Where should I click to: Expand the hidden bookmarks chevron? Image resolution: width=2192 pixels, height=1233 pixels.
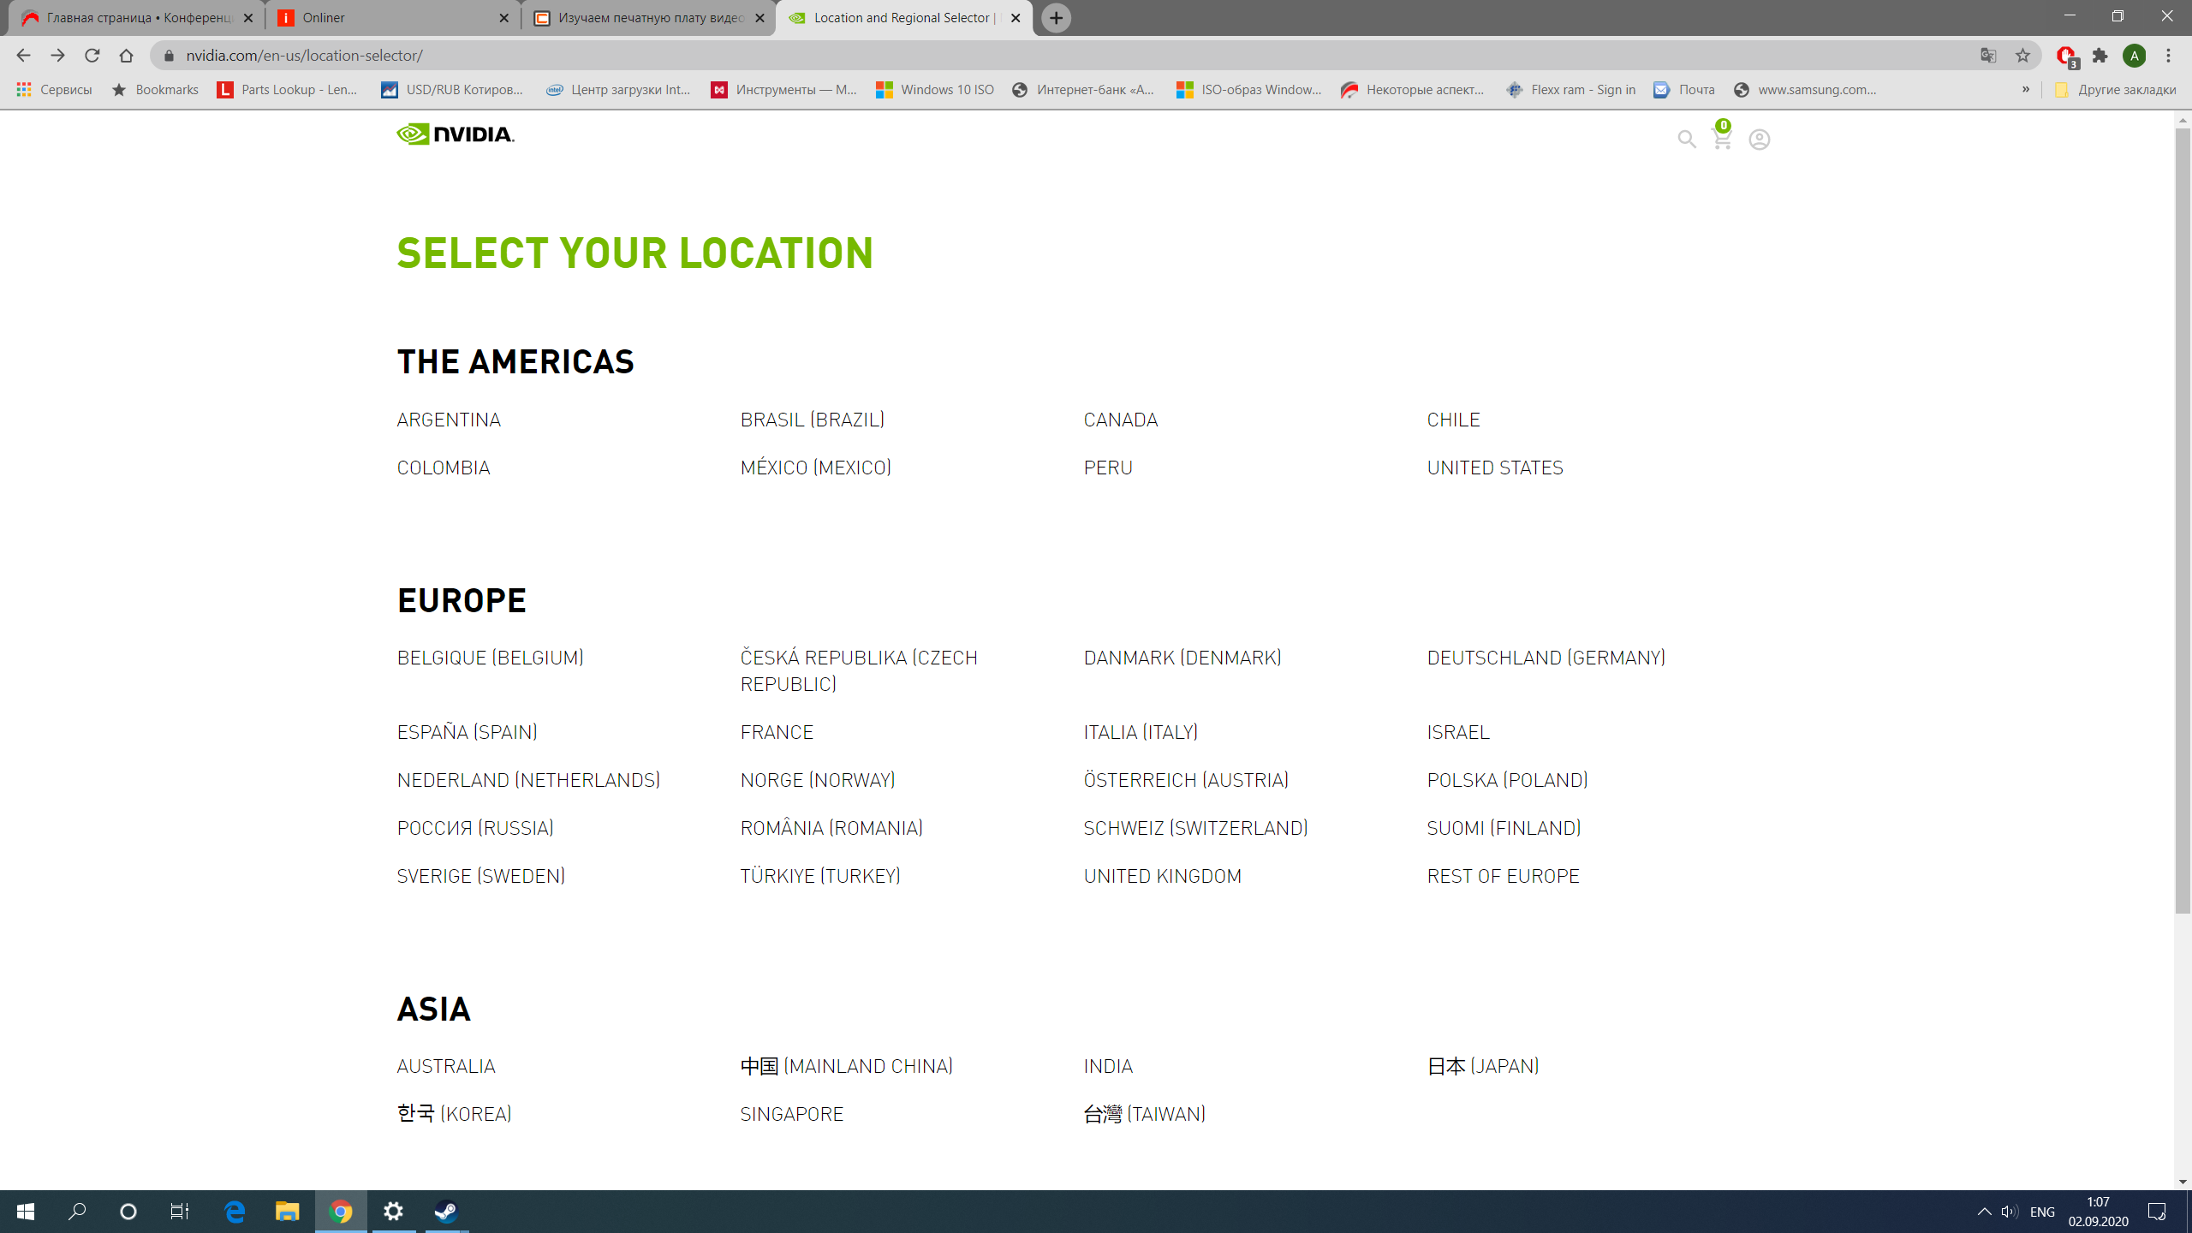click(x=2026, y=89)
